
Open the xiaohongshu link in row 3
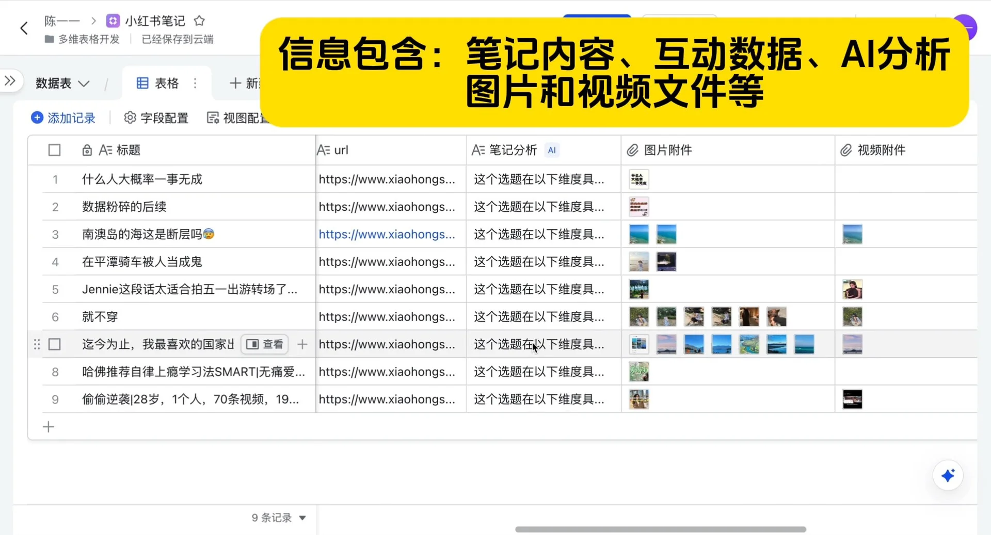pos(388,234)
